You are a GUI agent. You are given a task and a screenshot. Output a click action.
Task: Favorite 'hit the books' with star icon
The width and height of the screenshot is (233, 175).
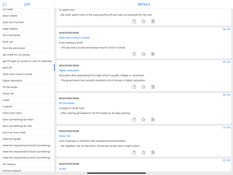[x=143, y=119]
